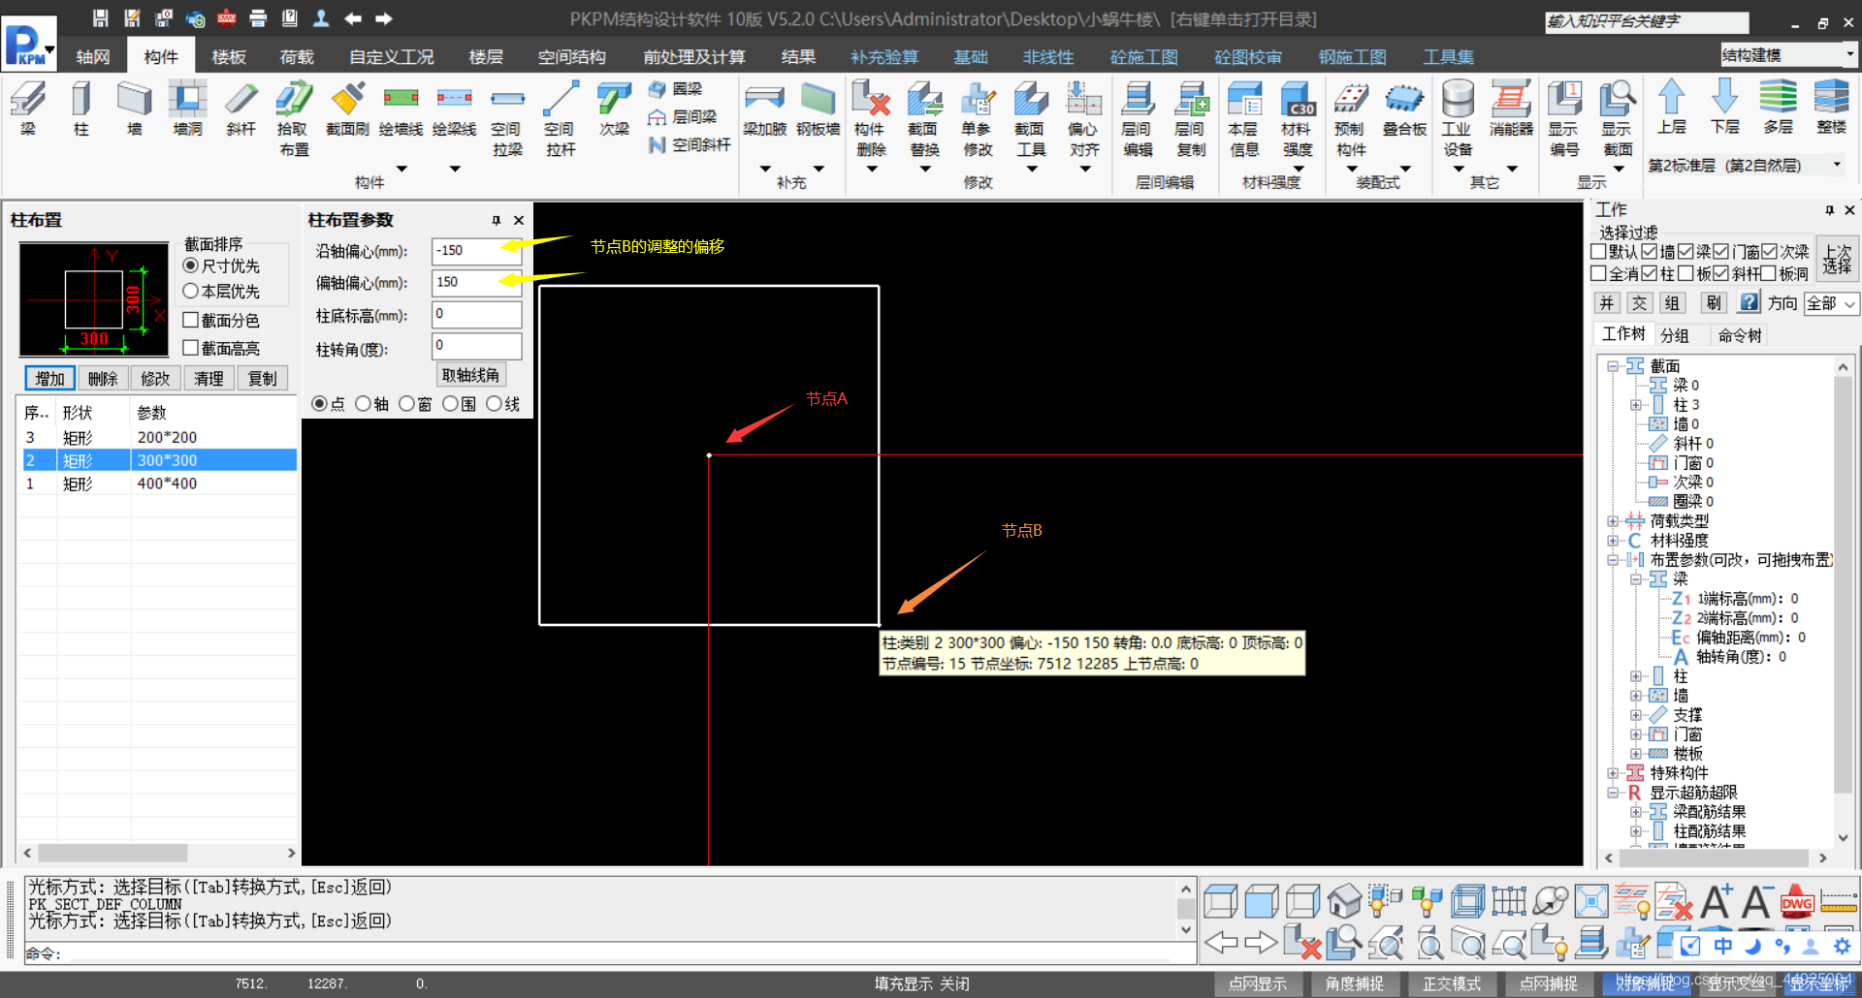1862x998 pixels.
Task: Switch to the 命令树 panel tab
Action: [1740, 335]
